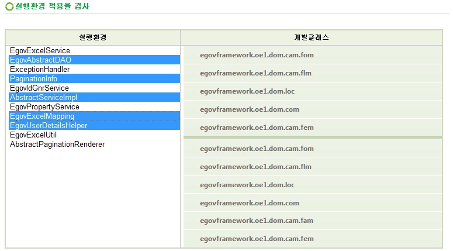Pick AbstractPaginationRenderer from the list

click(57, 145)
